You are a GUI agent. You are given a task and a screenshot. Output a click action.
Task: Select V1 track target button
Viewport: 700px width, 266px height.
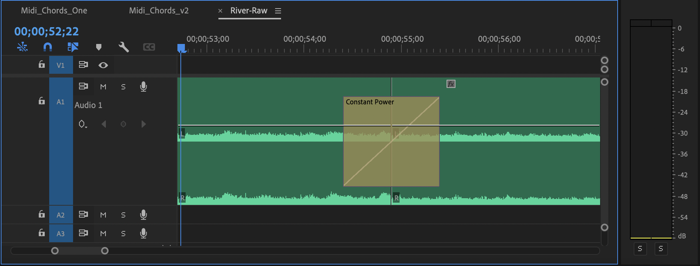[x=61, y=65]
